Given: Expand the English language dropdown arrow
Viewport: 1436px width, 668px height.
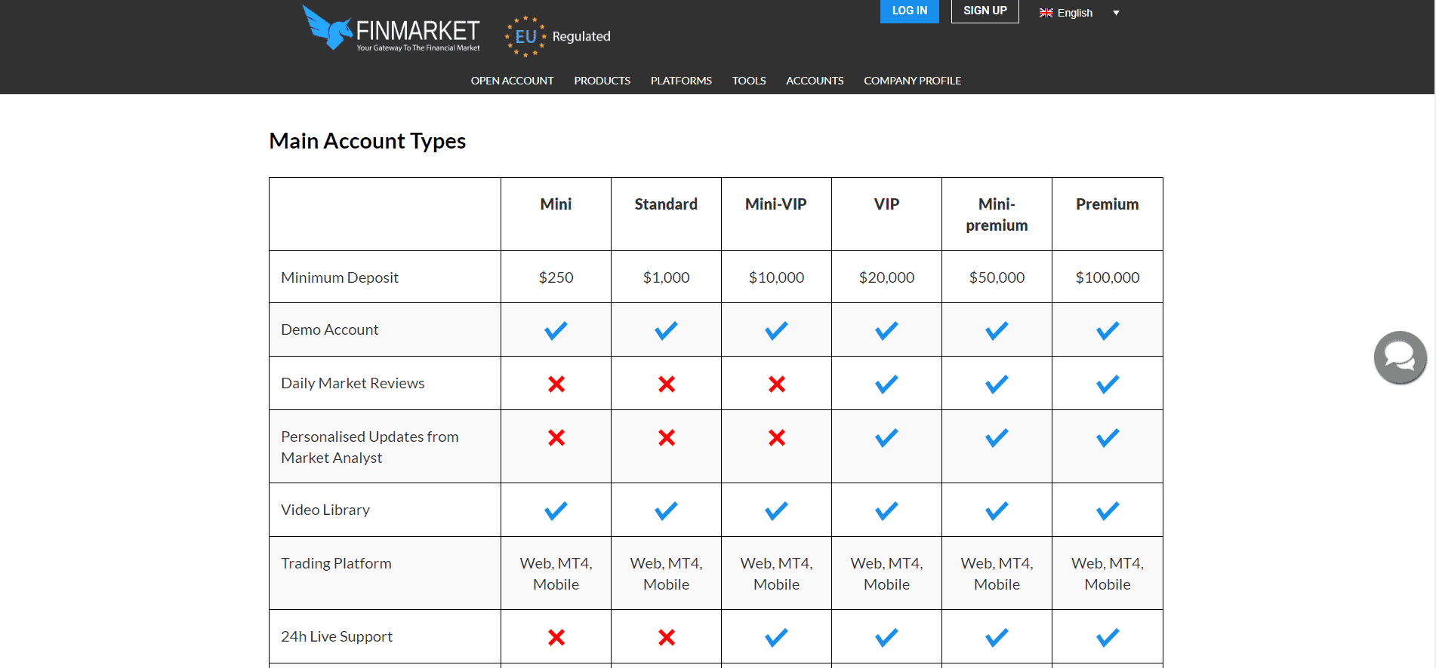Looking at the screenshot, I should (1116, 13).
